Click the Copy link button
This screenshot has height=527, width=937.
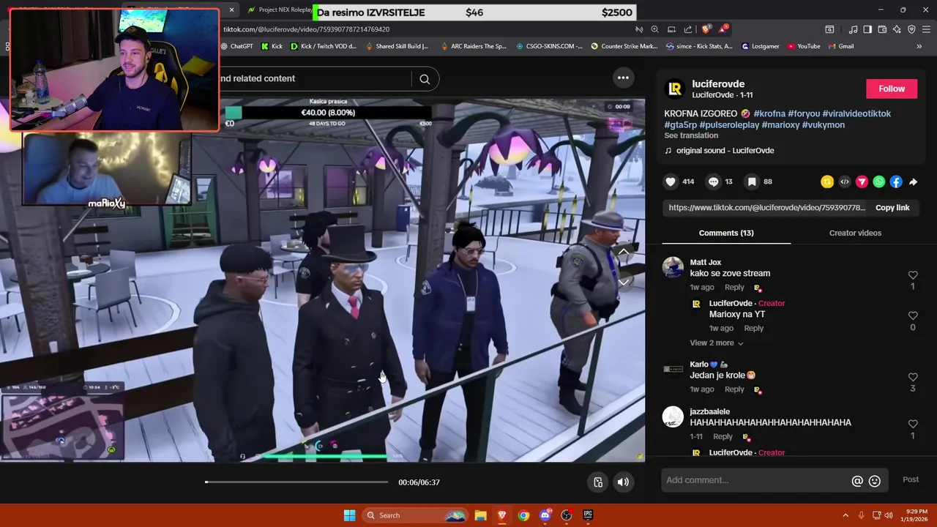pos(892,208)
